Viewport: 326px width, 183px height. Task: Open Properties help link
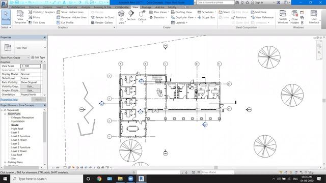[9, 100]
